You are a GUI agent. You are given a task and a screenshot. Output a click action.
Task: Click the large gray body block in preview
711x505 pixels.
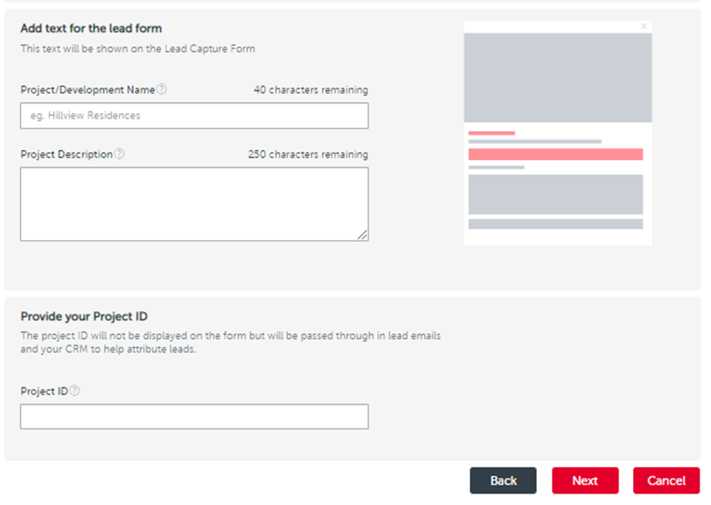click(556, 194)
